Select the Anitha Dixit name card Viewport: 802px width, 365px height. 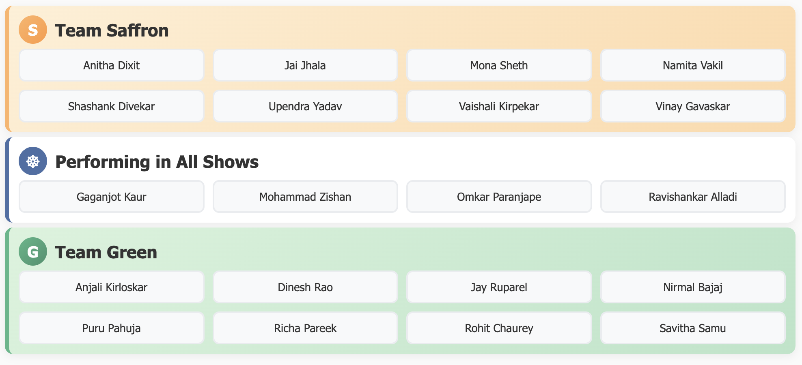tap(112, 65)
